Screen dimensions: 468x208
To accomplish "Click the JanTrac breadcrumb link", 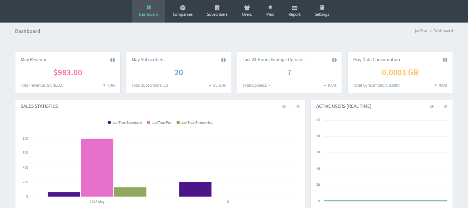I will 421,31.
